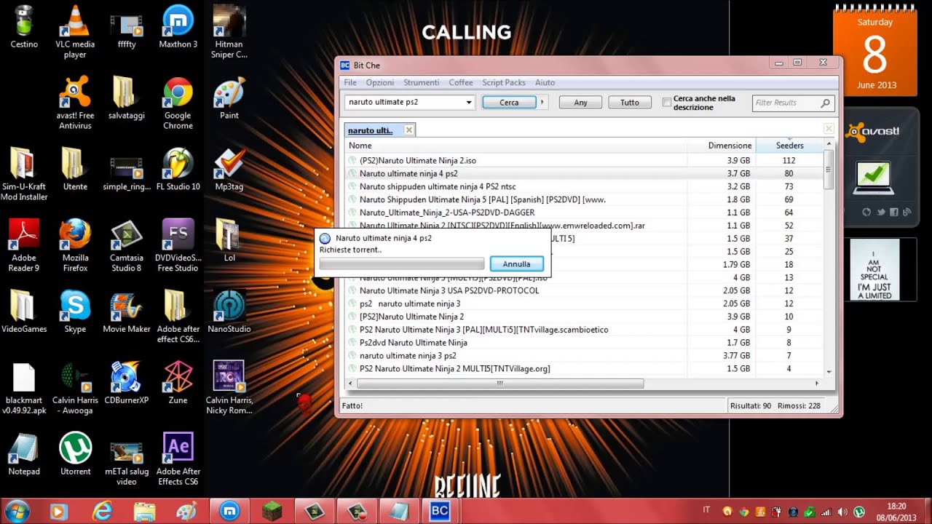Screen dimensions: 932x524
Task: Open the Aiuto menu
Action: 545,83
